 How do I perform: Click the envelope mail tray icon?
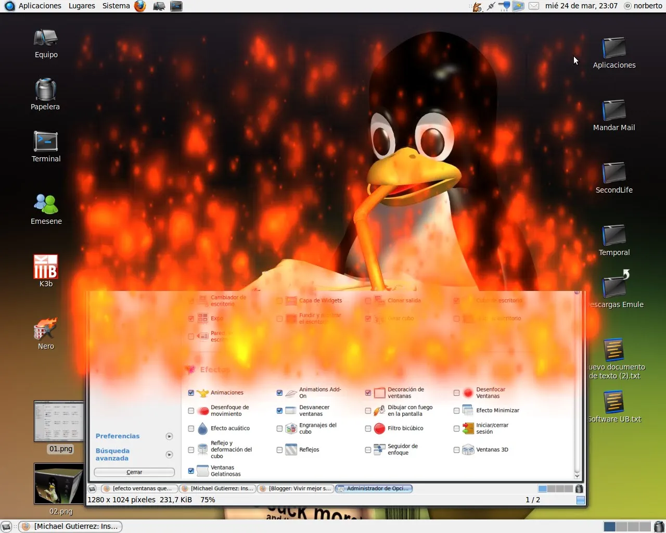coord(534,6)
